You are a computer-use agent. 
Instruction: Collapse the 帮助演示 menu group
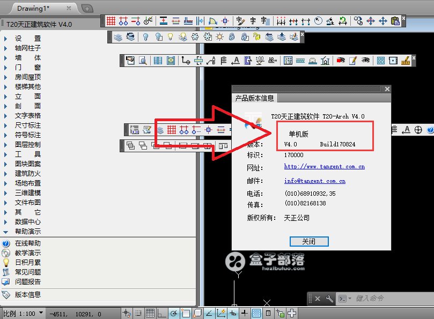tap(27, 232)
